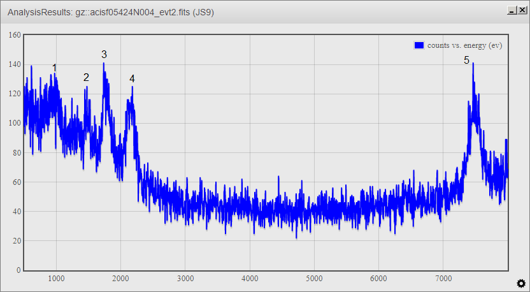The image size is (530, 292).
Task: Select peak annotation labeled 1
Action: click(55, 68)
